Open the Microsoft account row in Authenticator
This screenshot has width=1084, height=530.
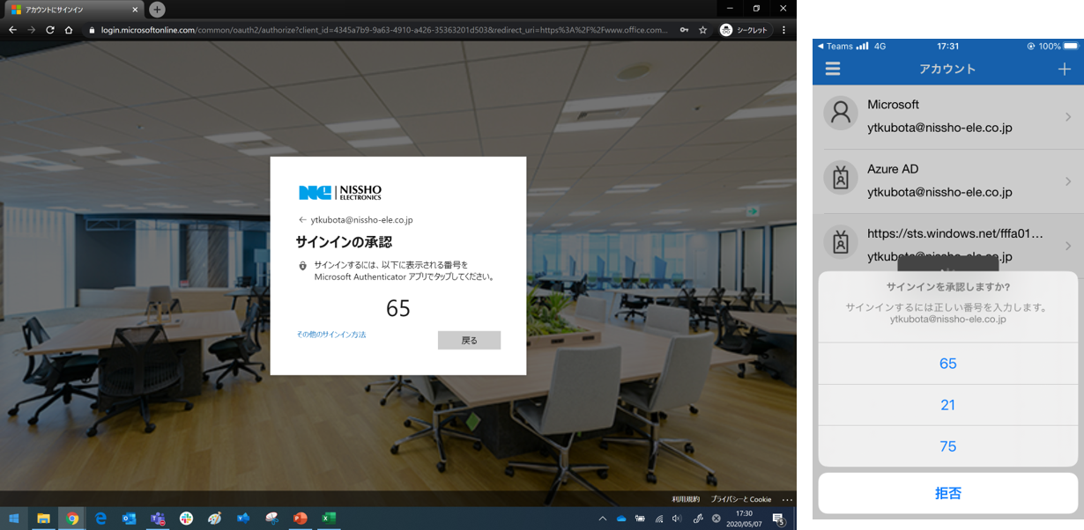948,116
